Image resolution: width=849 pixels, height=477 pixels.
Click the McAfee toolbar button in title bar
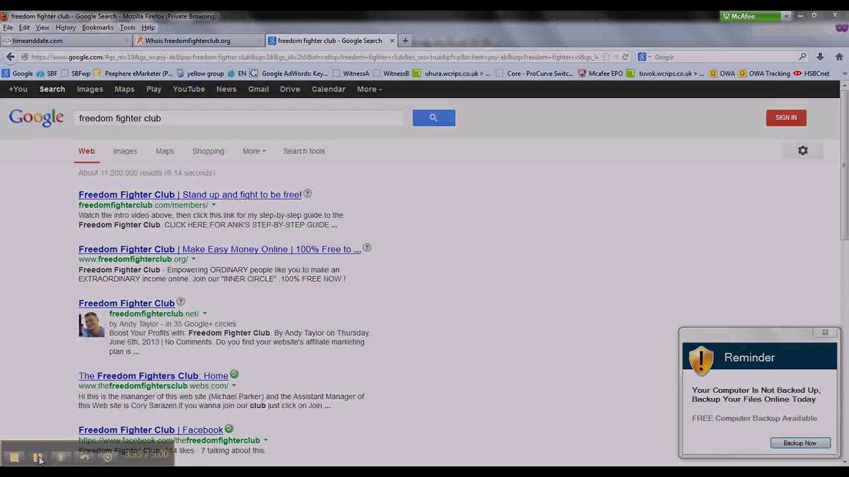pyautogui.click(x=751, y=16)
